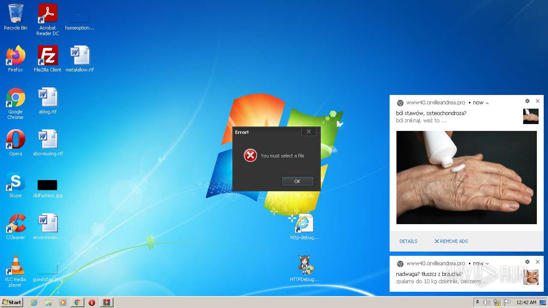This screenshot has width=548, height=308.
Task: Click 'ból stawów, osteochondroza?' headline
Action: (x=431, y=113)
